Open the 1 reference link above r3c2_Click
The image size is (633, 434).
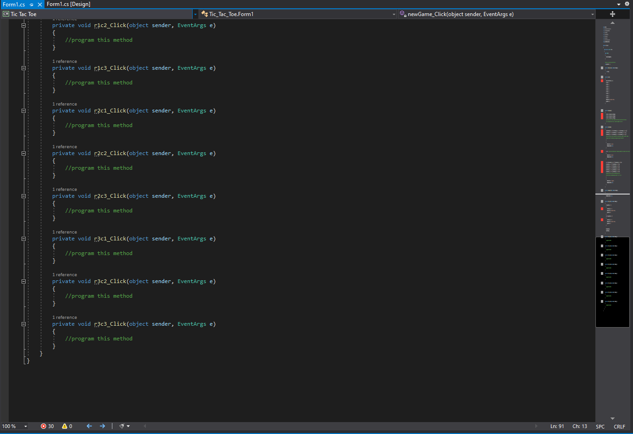65,275
